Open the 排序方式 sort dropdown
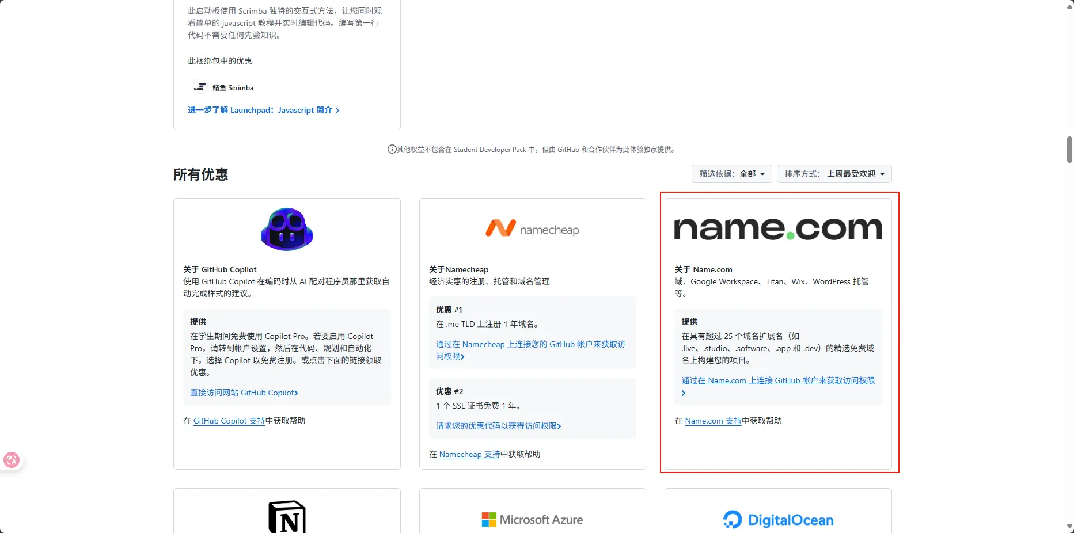The height and width of the screenshot is (533, 1074). click(x=834, y=174)
